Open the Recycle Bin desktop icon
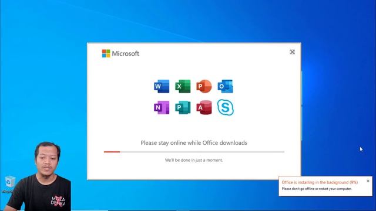Image resolution: width=376 pixels, height=211 pixels. coord(9,184)
